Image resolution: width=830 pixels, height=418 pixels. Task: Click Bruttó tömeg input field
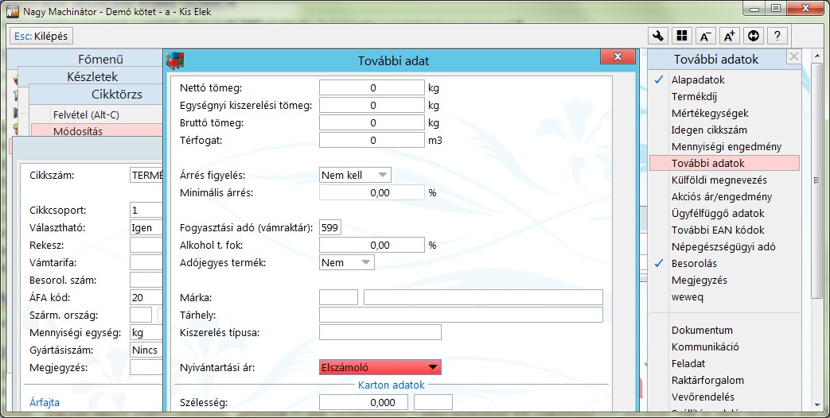(372, 122)
